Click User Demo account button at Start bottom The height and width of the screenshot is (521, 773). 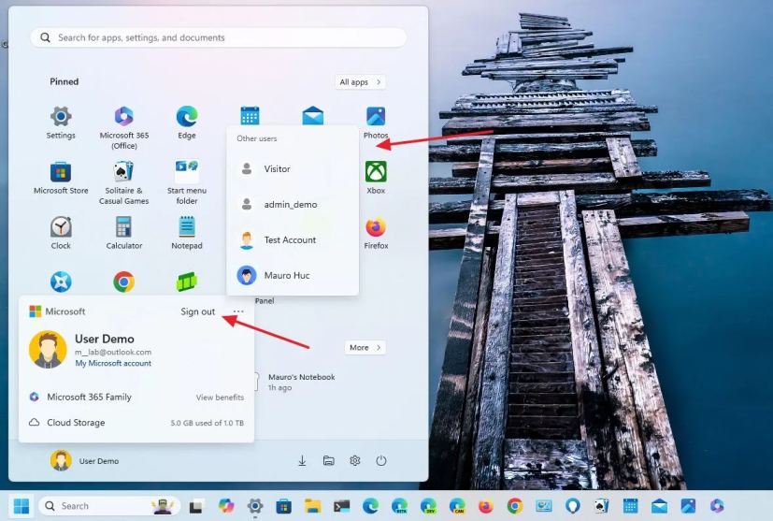pos(85,461)
